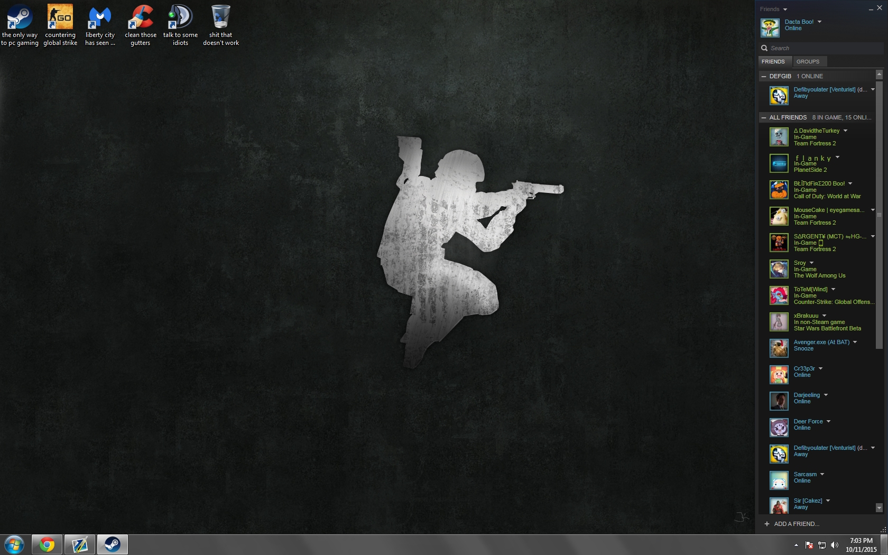
Task: Open MouseCake's dropdown arrow
Action: pyautogui.click(x=873, y=210)
